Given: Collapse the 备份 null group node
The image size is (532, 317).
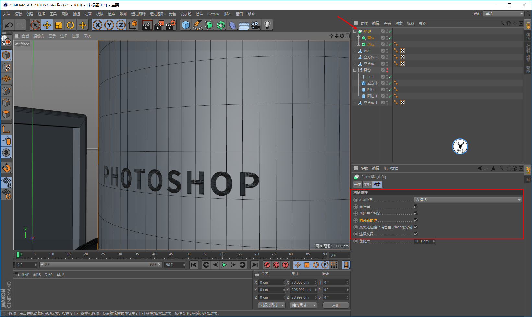Looking at the screenshot, I should pos(355,70).
